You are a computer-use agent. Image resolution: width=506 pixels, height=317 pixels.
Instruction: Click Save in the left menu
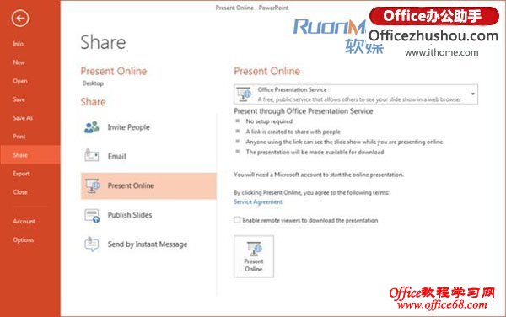coord(19,99)
